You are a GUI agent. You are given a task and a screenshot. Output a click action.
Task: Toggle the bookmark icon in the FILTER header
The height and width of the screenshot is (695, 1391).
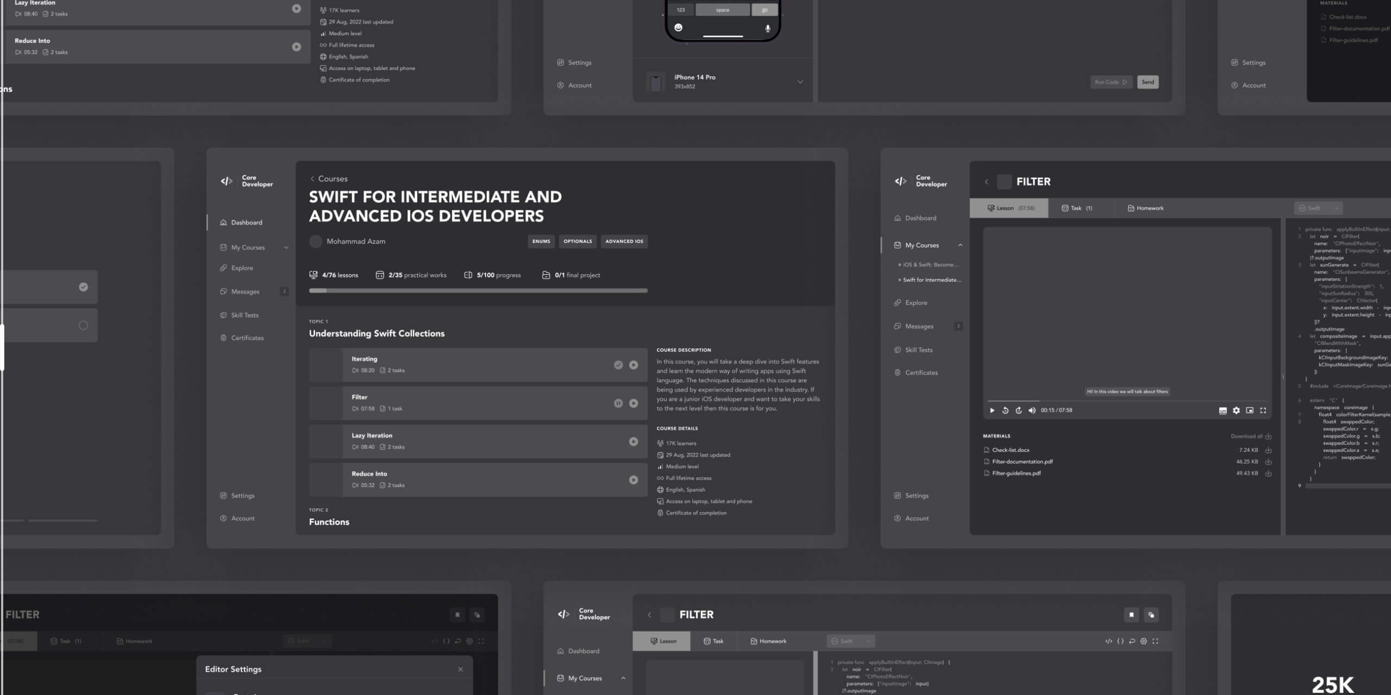tap(1131, 615)
